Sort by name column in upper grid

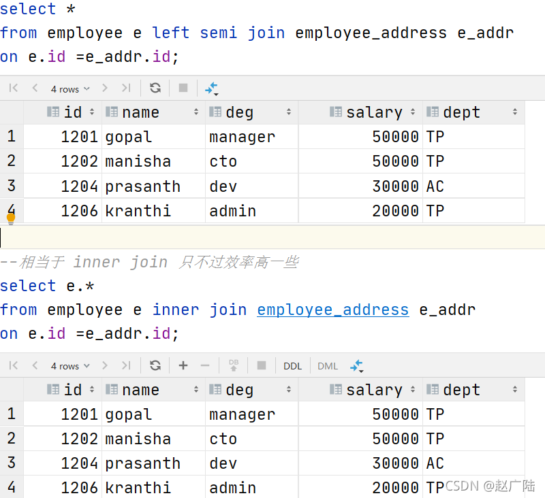(x=196, y=112)
